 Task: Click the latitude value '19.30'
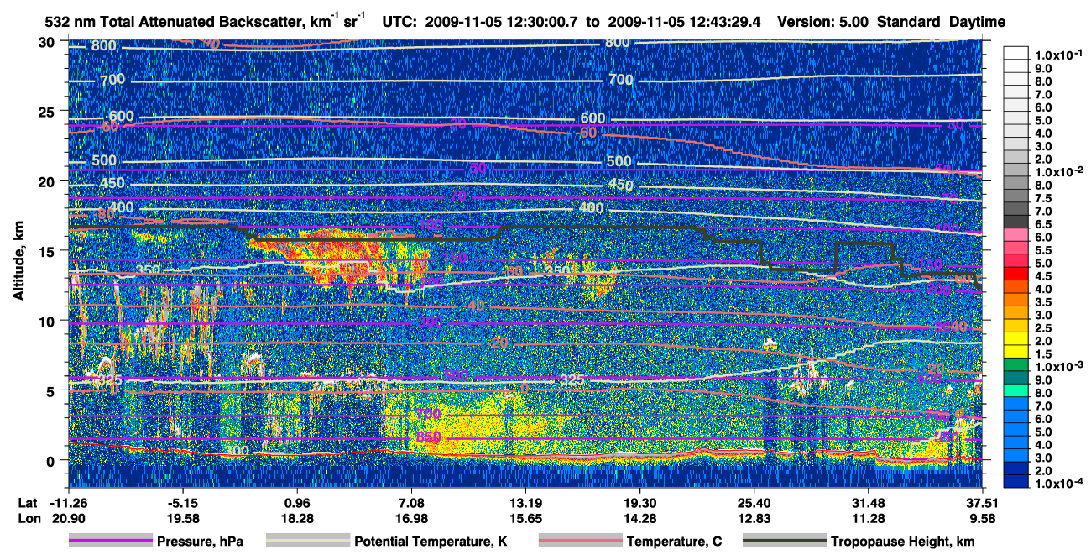pos(639,502)
